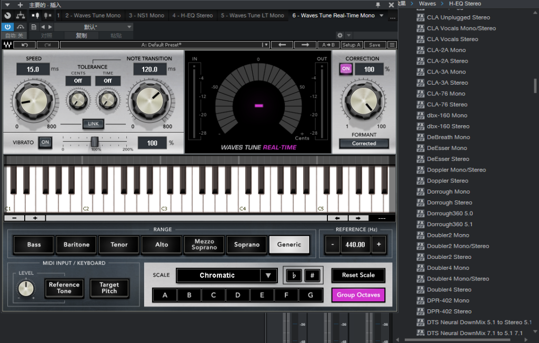This screenshot has height=343, width=539.
Task: Select the Soprano range
Action: [247, 245]
